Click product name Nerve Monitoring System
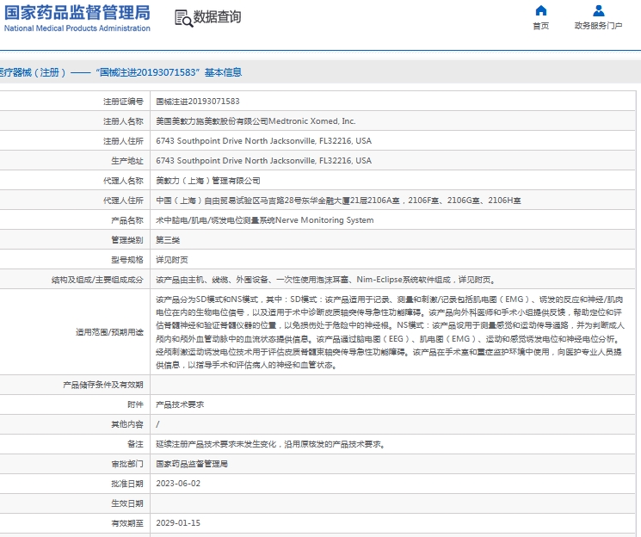 pyautogui.click(x=324, y=220)
